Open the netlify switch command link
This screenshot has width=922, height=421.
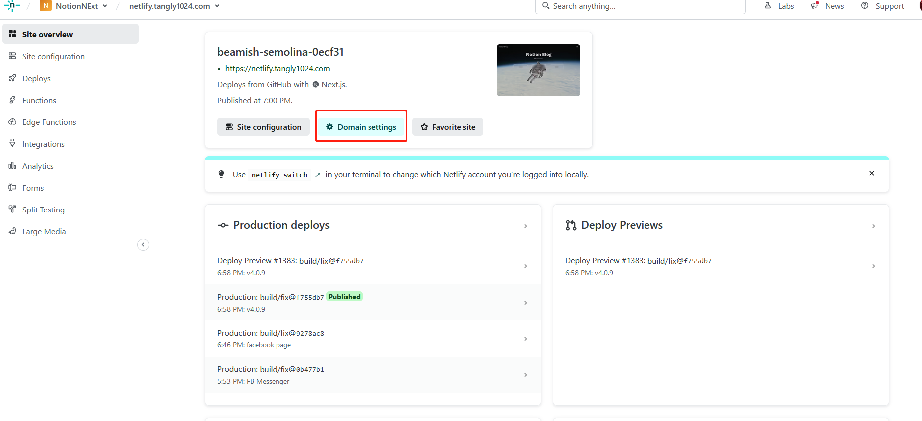[279, 175]
